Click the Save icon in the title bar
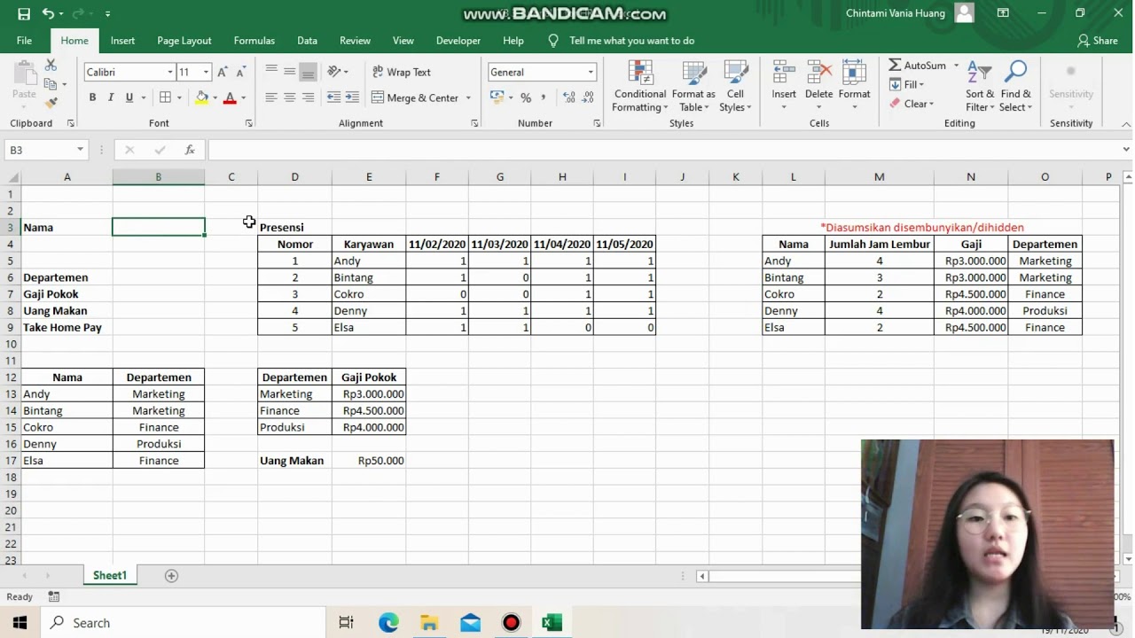The width and height of the screenshot is (1135, 638). [24, 13]
